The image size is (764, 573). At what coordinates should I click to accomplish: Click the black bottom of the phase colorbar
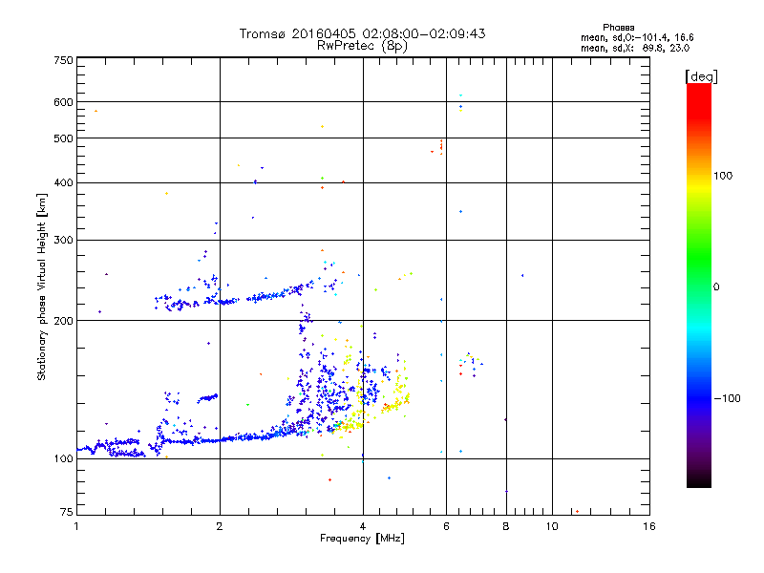point(699,481)
